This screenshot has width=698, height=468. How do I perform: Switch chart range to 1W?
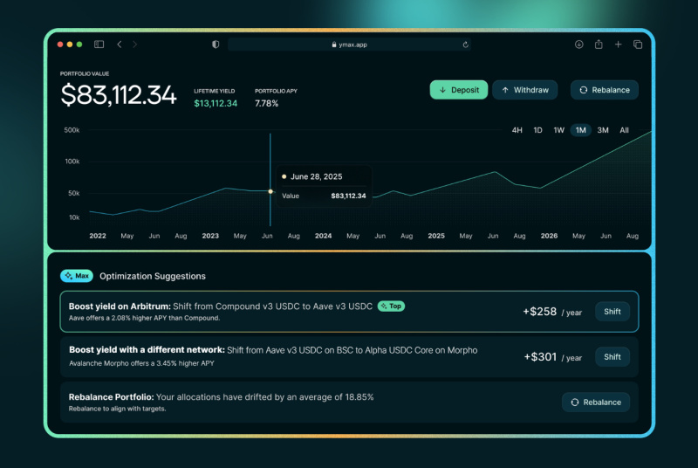[x=559, y=130]
